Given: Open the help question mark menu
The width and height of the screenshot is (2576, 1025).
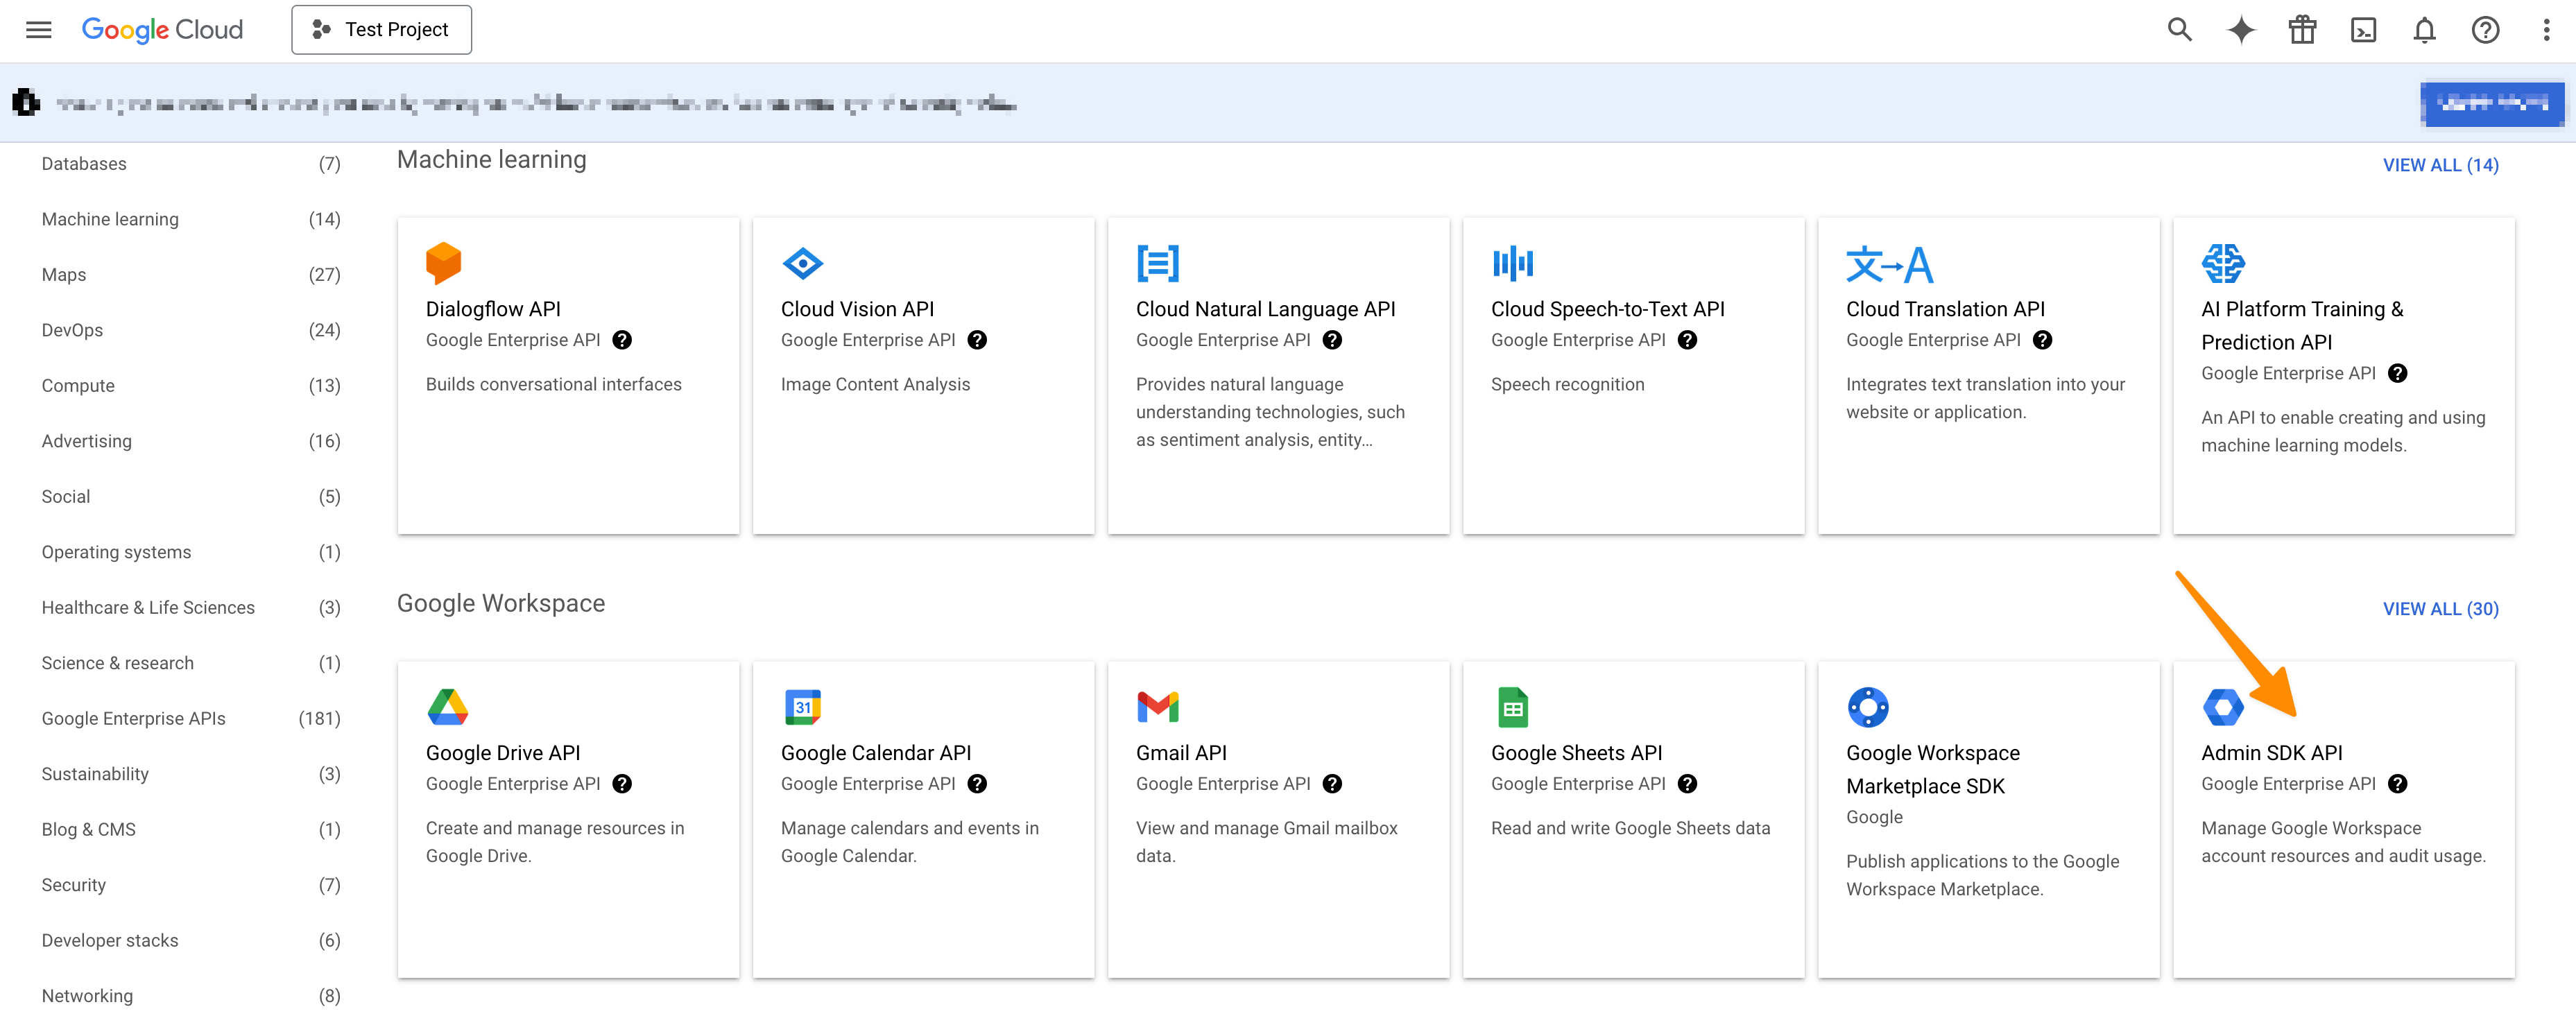Looking at the screenshot, I should click(x=2485, y=30).
